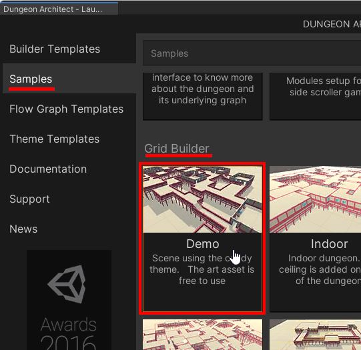Open sample thumbnail below the Demo card
Image resolution: width=361 pixels, height=350 pixels.
[202, 335]
